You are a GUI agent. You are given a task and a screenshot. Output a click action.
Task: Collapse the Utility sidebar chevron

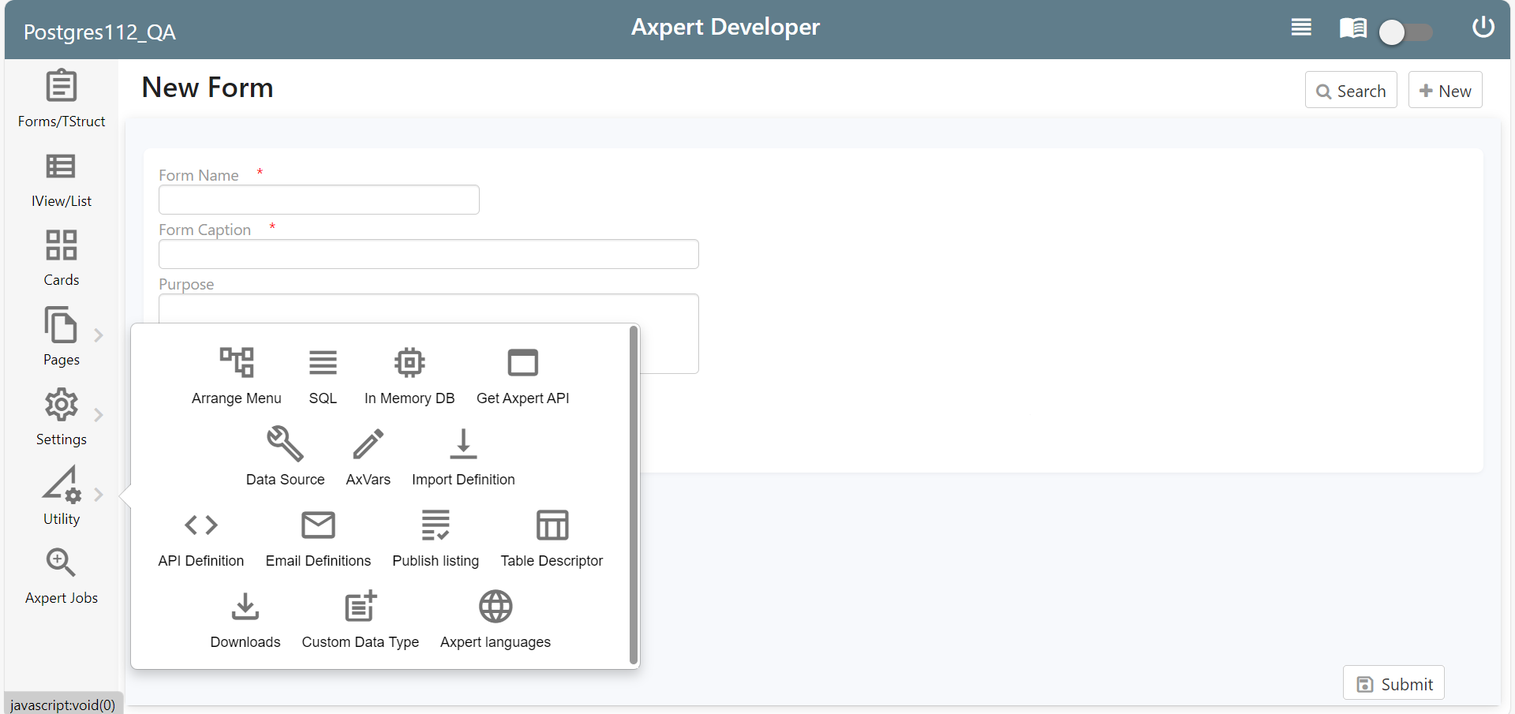[x=99, y=495]
